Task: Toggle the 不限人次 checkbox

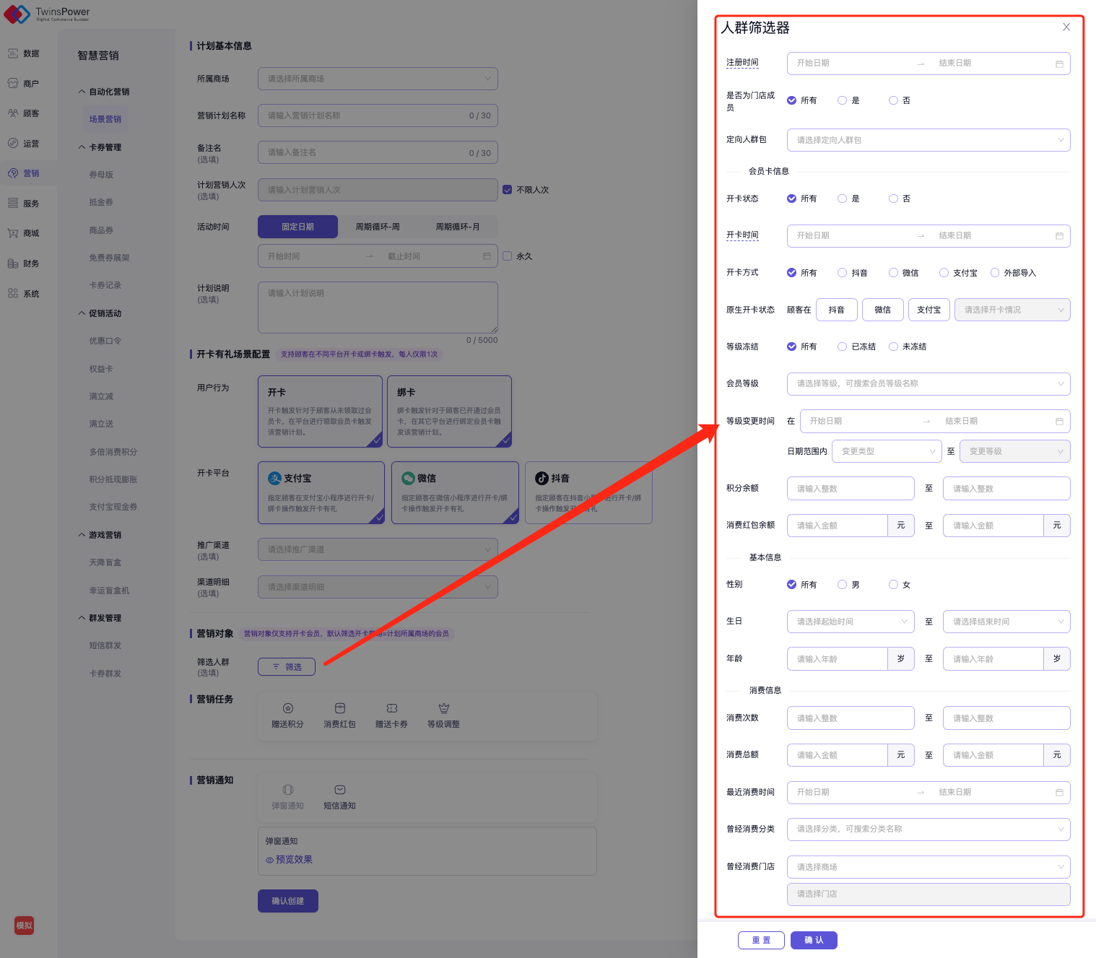Action: tap(508, 190)
